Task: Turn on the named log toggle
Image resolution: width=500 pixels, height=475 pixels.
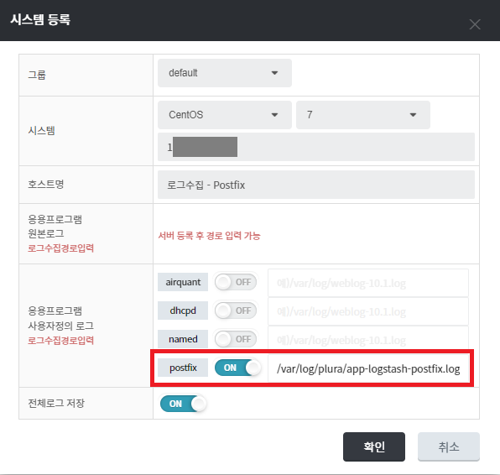Action: 236,339
